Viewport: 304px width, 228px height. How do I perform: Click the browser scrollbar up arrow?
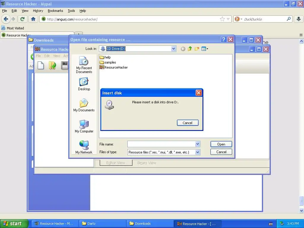click(301, 41)
